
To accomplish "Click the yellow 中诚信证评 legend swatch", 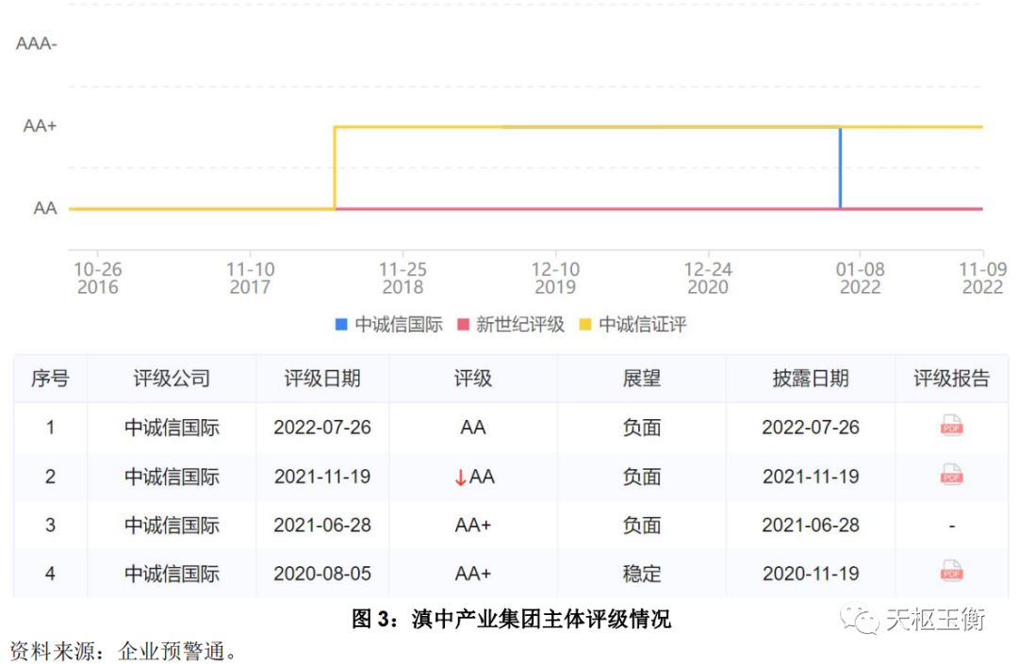I will tap(584, 325).
